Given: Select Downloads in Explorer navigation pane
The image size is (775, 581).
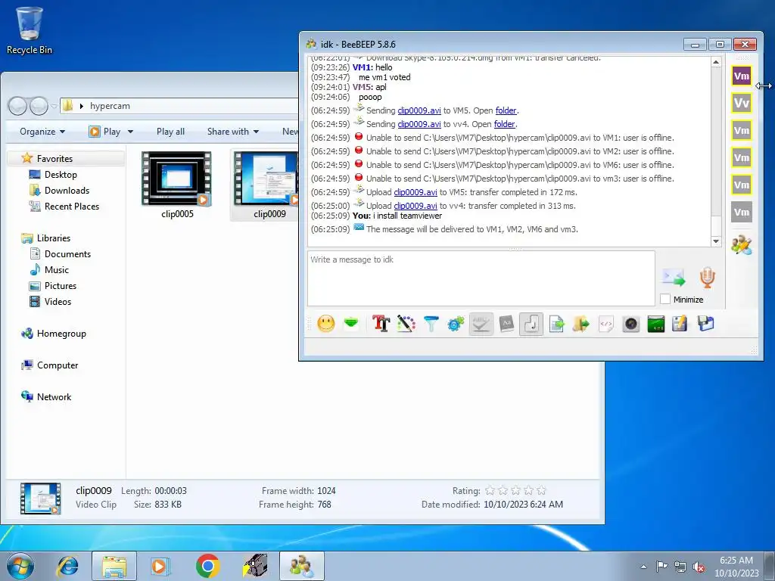Looking at the screenshot, I should (x=67, y=190).
